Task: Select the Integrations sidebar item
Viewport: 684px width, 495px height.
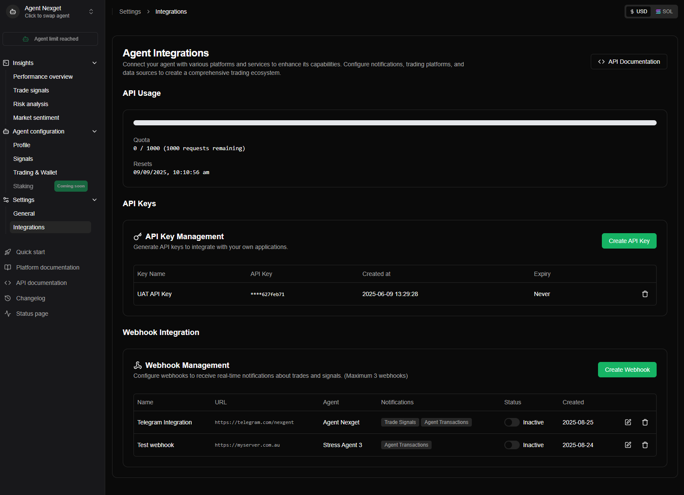Action: [x=50, y=227]
